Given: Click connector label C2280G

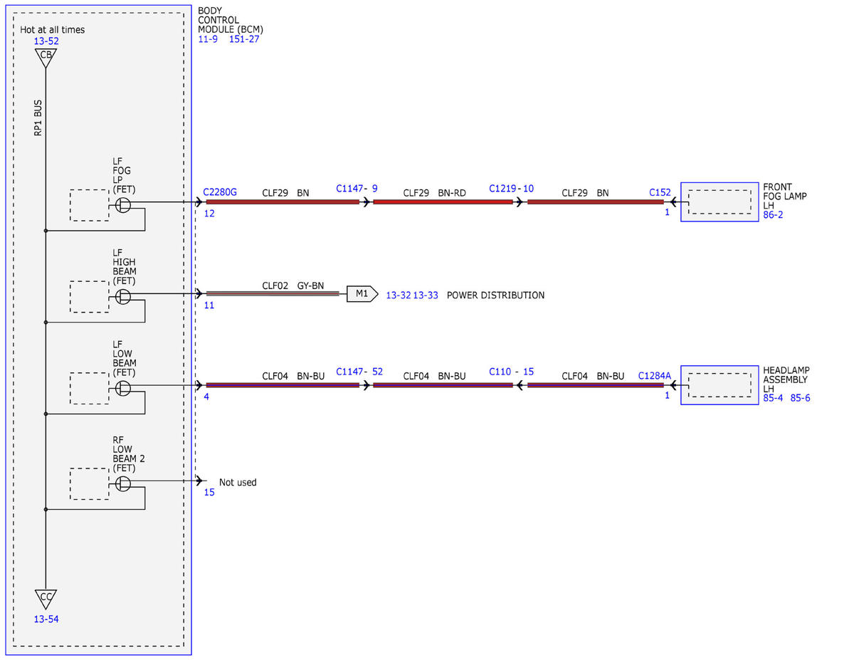Looking at the screenshot, I should coord(220,192).
